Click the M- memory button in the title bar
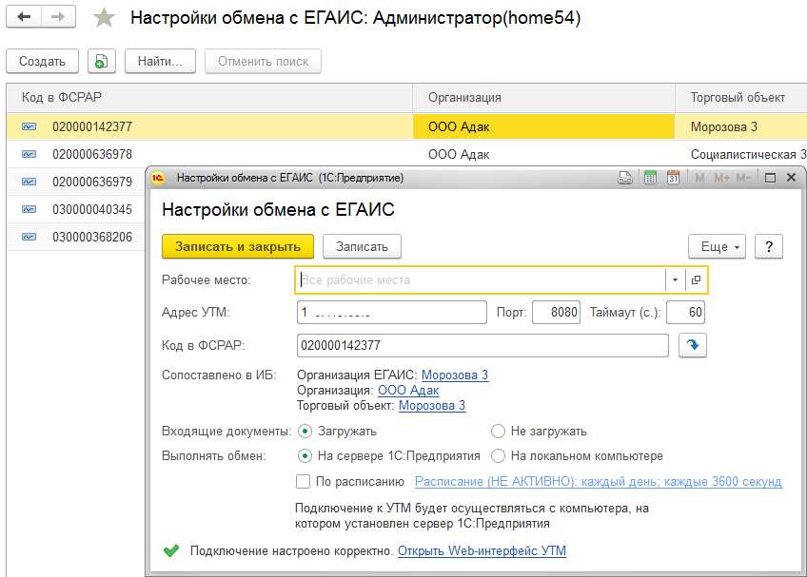Screen dimensions: 807x577 (743, 178)
